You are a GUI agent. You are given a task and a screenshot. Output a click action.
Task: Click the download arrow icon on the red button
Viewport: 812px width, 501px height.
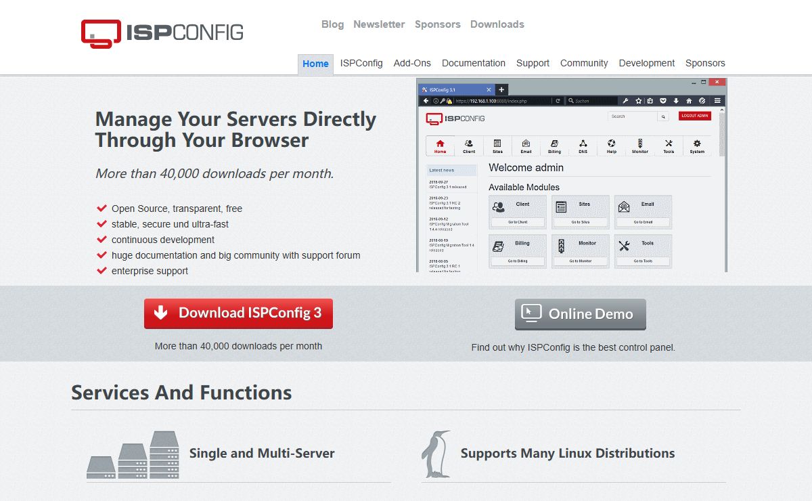click(x=160, y=312)
